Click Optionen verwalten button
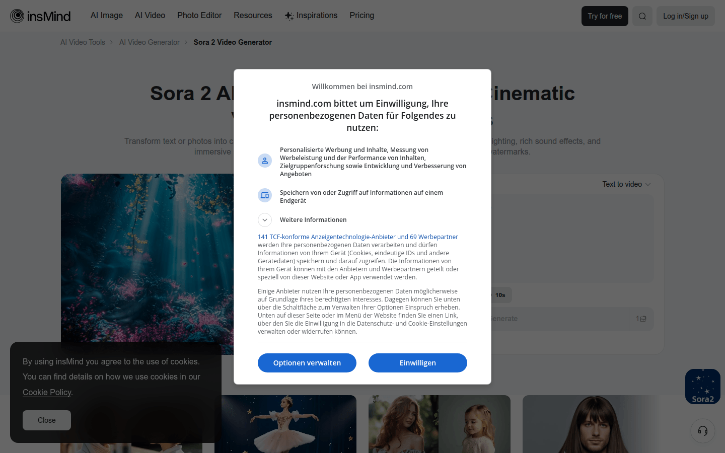Screen dimensions: 725x453 (307, 363)
